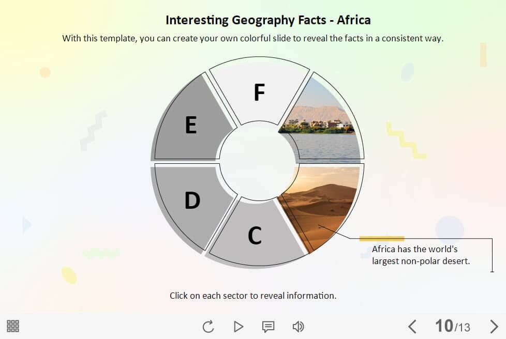The width and height of the screenshot is (506, 339).
Task: Click the yellow highlight bar above callout
Action: [x=382, y=238]
